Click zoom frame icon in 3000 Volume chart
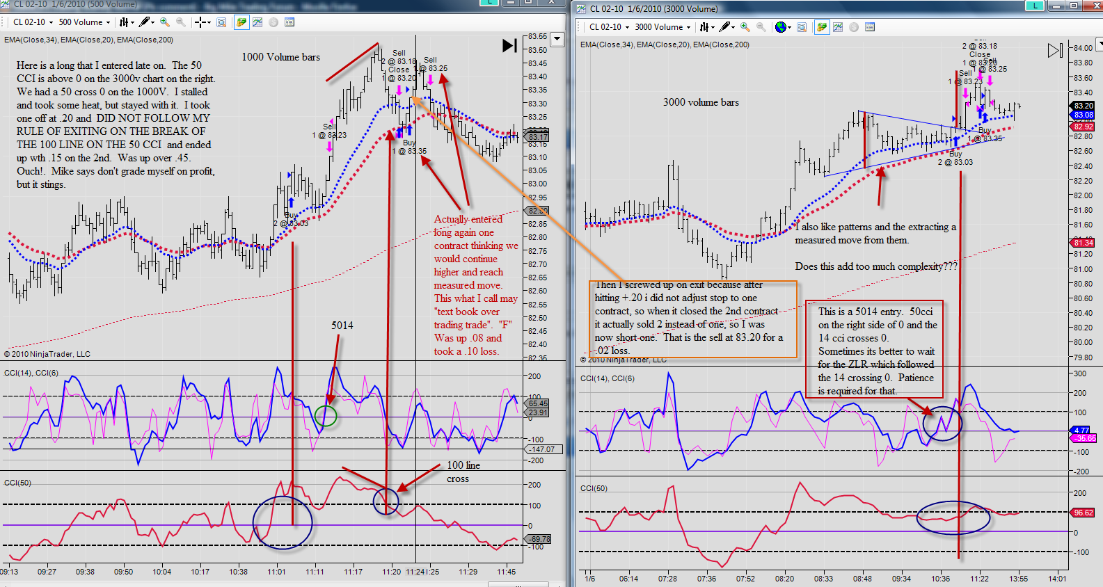Viewport: 1103px width, 587px height. (802, 27)
